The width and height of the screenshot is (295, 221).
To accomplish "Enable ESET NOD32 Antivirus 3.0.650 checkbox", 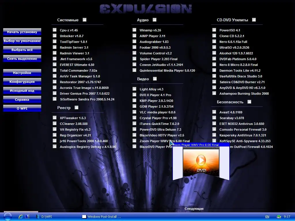I will pos(214,123).
